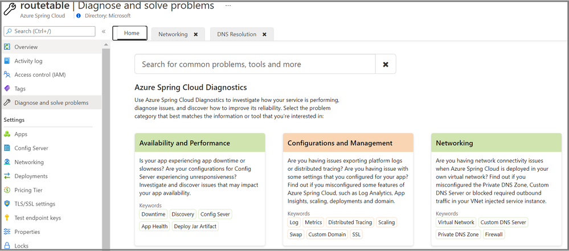Select the Custom Domain keyword
Screen dimensions: 569x251
327,234
